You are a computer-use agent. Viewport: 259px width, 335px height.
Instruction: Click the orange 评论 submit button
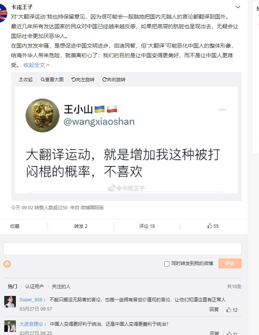coord(230,263)
